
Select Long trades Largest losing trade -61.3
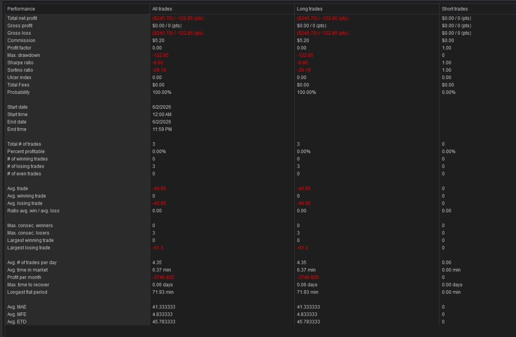tap(302, 248)
